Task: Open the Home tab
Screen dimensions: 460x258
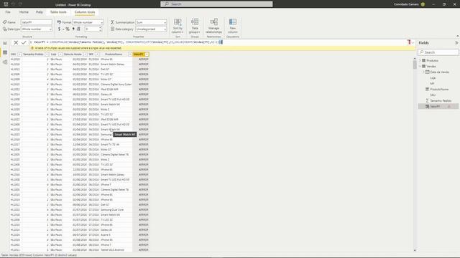Action: (x=24, y=12)
